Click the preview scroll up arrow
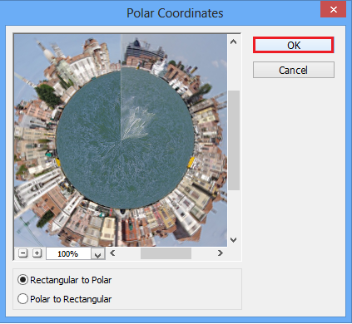Viewport: 352px width, 324px height. 234,42
